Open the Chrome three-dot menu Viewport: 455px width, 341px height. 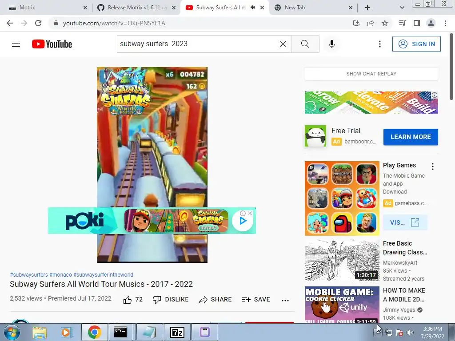[x=445, y=23]
